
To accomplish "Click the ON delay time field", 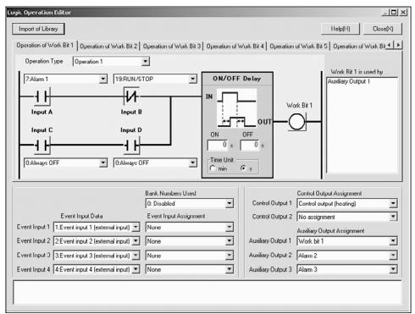I will pos(218,145).
